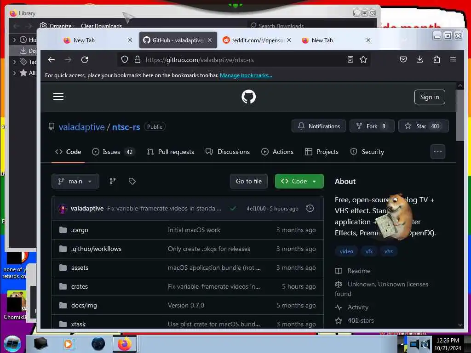Switch to the reddit.com tab
The width and height of the screenshot is (471, 353).
coord(257,40)
